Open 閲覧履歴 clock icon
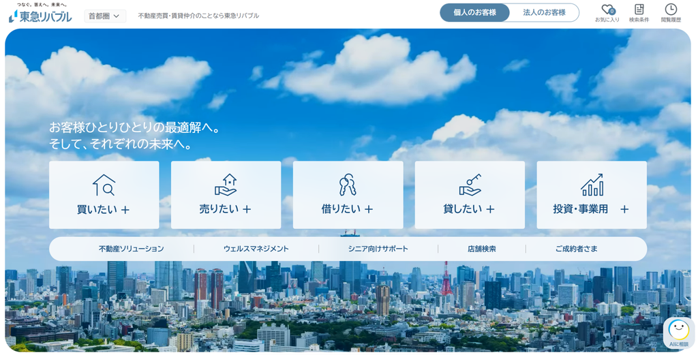 (671, 14)
